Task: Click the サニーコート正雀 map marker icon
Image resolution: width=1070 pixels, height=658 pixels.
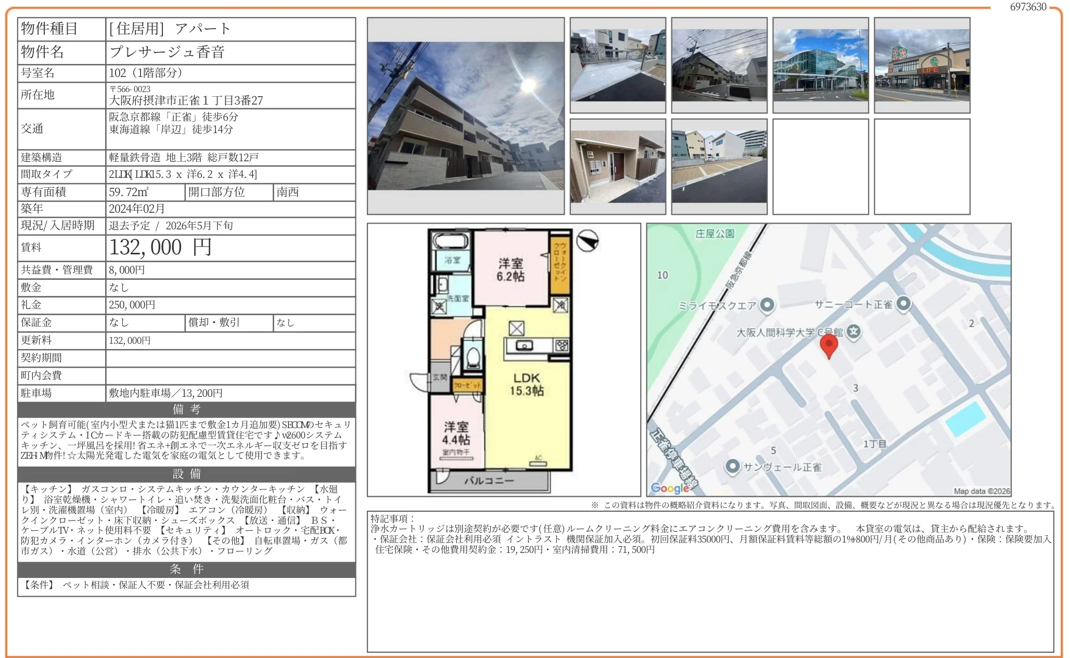Action: (x=903, y=303)
